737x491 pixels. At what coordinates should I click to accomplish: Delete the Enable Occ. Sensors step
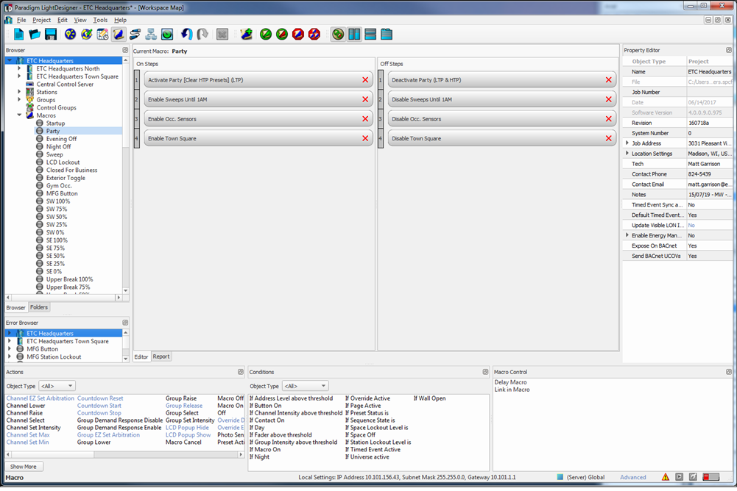365,119
